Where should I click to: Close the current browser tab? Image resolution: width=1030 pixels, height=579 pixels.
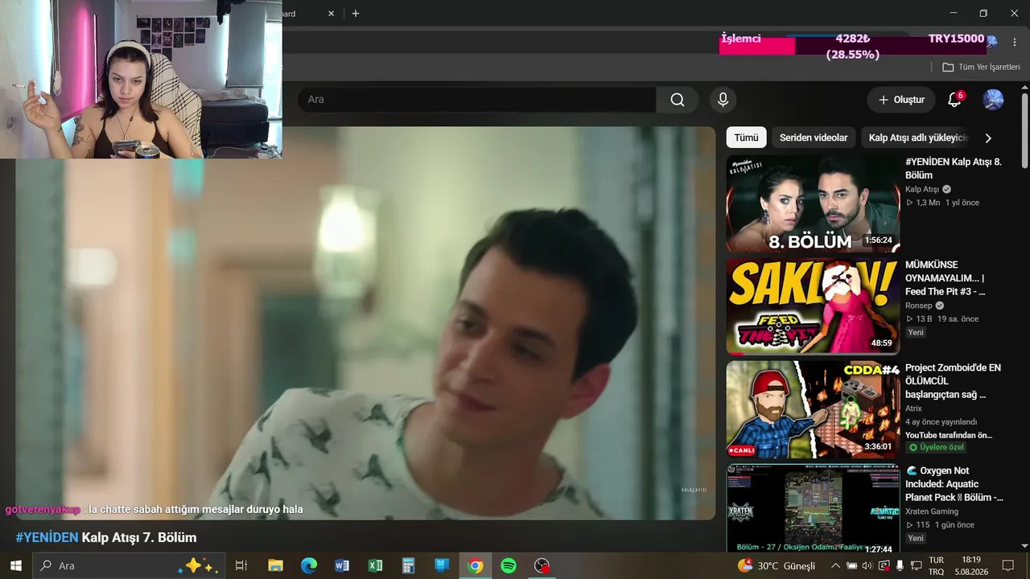coord(331,14)
